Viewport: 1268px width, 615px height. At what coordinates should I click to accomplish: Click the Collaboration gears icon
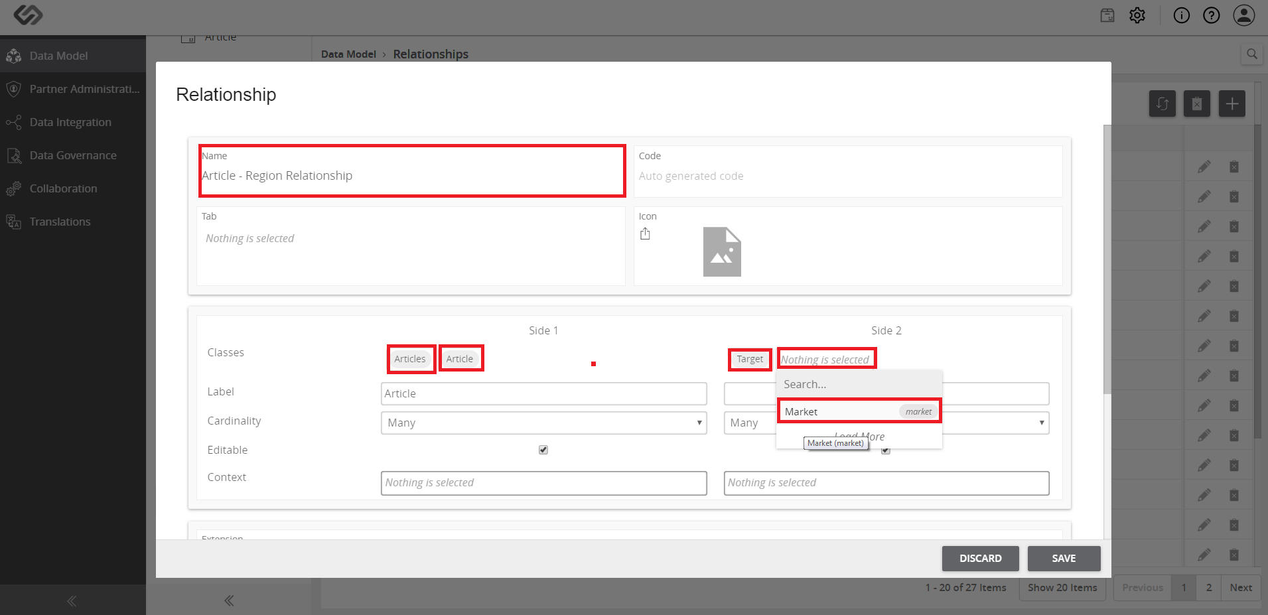[13, 188]
